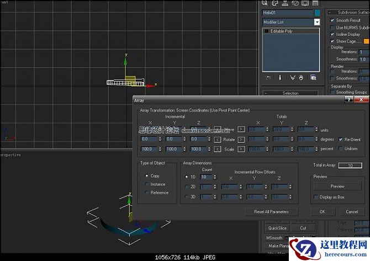This screenshot has width=370, height=261.
Task: Open the Hierarchy command panel tab
Action: (x=285, y=3)
